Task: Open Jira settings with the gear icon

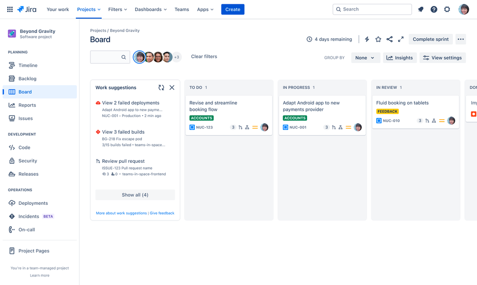Action: pos(447,9)
